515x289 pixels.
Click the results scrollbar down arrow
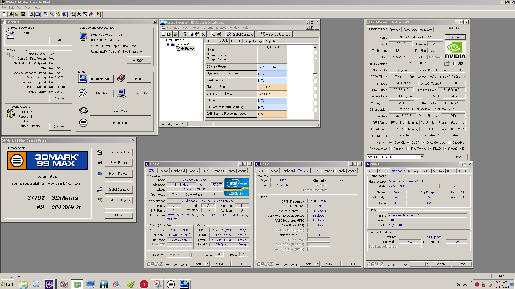point(315,117)
